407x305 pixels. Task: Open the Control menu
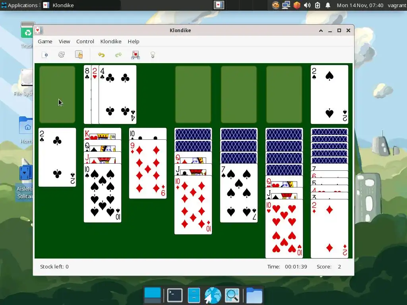pos(85,41)
